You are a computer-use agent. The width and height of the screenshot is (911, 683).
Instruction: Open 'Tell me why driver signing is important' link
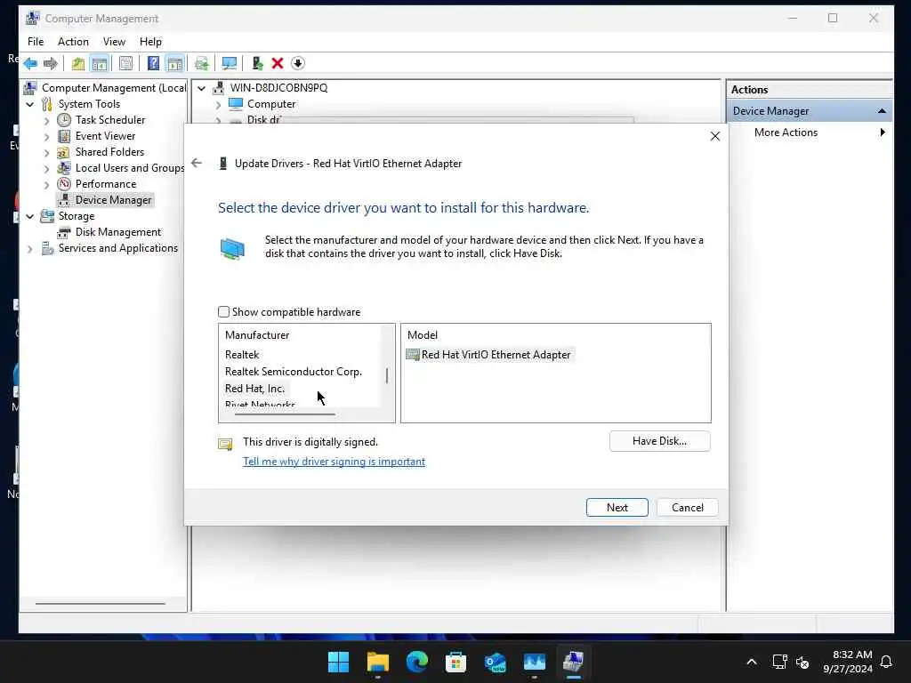point(335,462)
